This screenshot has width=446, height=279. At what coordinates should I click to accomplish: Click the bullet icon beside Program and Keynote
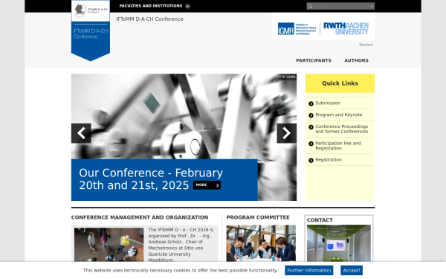[311, 115]
